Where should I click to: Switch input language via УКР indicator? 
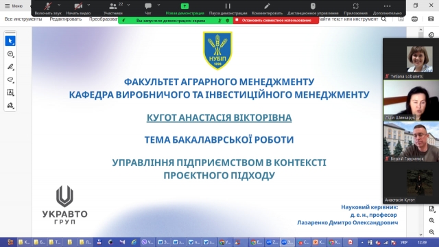pos(404,242)
